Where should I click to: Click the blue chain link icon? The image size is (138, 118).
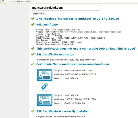(45, 86)
